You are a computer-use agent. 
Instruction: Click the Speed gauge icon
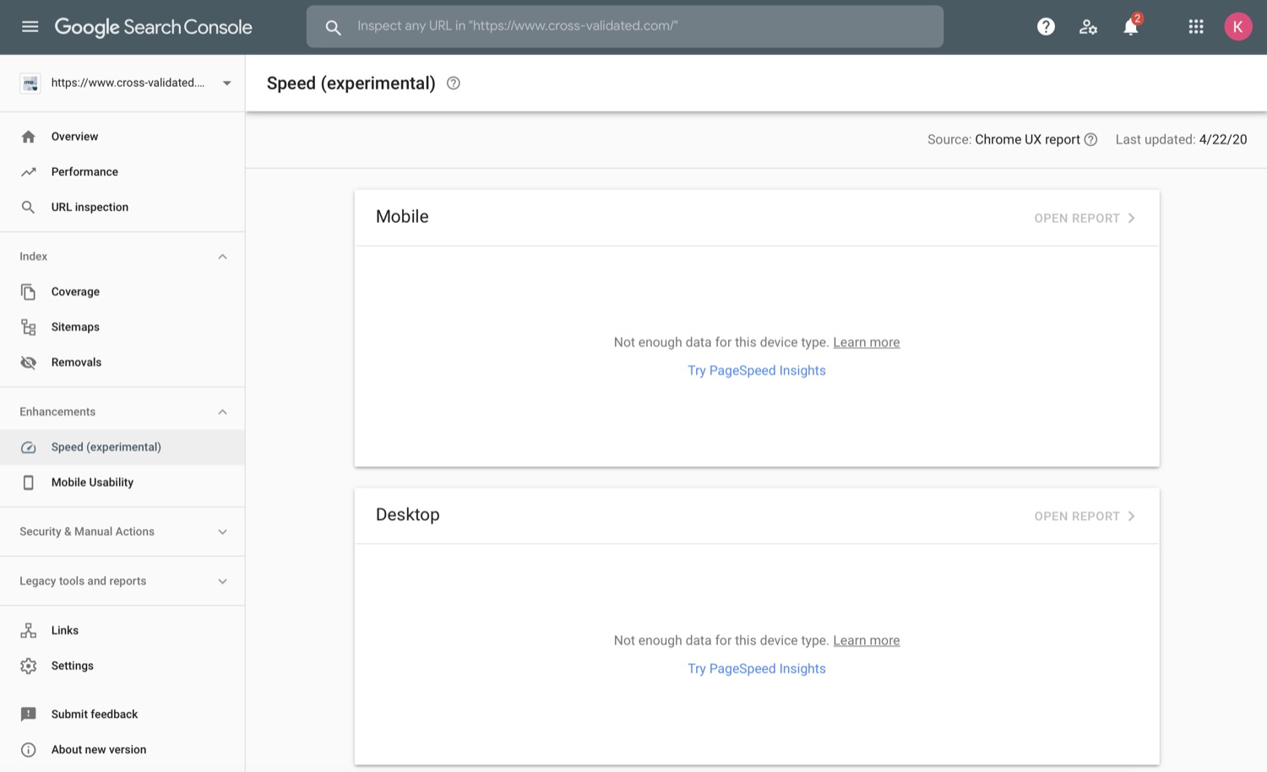(x=29, y=447)
